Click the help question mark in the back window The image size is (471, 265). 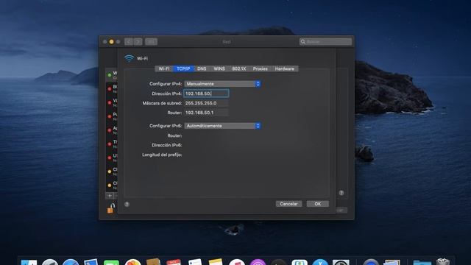[x=341, y=193]
